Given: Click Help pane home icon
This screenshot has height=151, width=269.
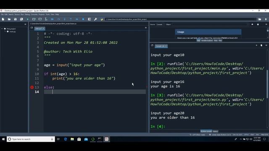Looking at the screenshot, I should tap(252, 24).
